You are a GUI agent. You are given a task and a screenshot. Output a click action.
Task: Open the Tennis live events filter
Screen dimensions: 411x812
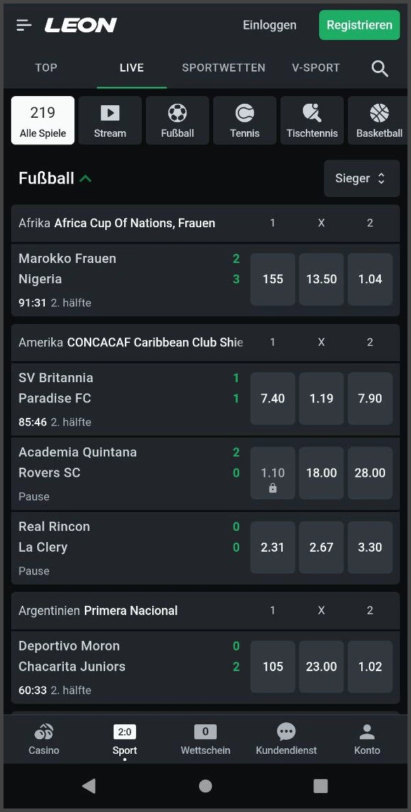coord(244,120)
